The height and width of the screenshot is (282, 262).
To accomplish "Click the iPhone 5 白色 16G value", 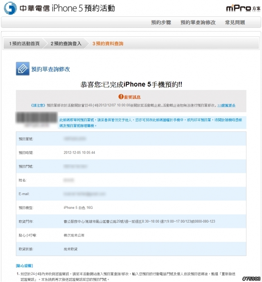I will coord(78,208).
